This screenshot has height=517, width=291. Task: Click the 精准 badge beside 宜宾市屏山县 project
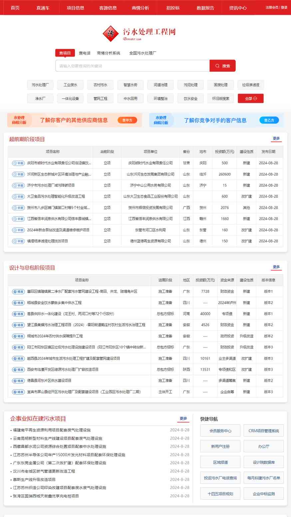(18, 392)
